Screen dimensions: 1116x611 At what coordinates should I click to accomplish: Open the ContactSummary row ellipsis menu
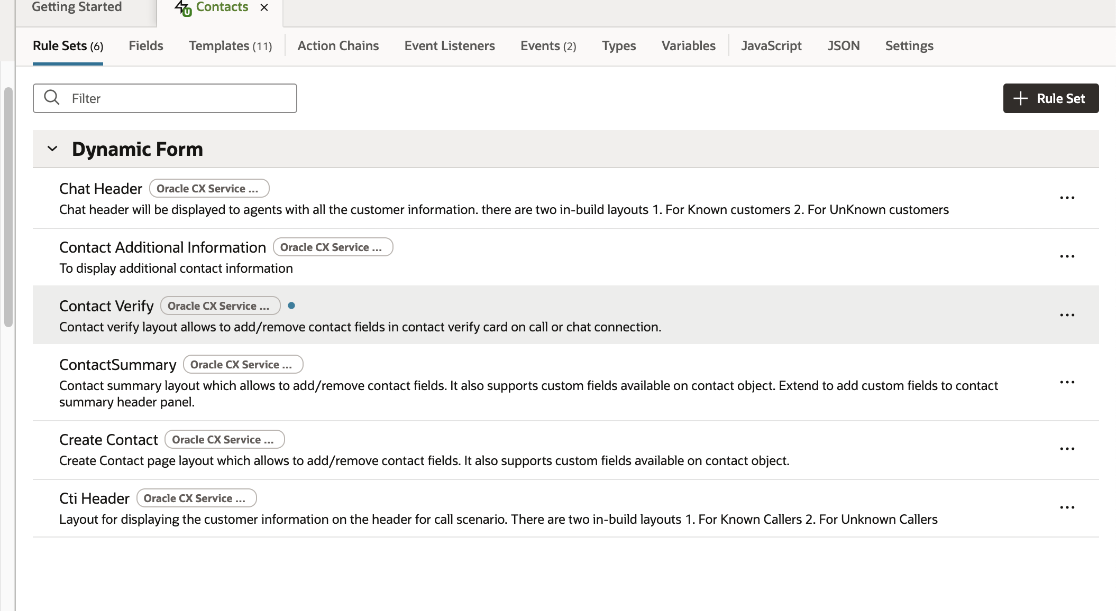pos(1067,382)
